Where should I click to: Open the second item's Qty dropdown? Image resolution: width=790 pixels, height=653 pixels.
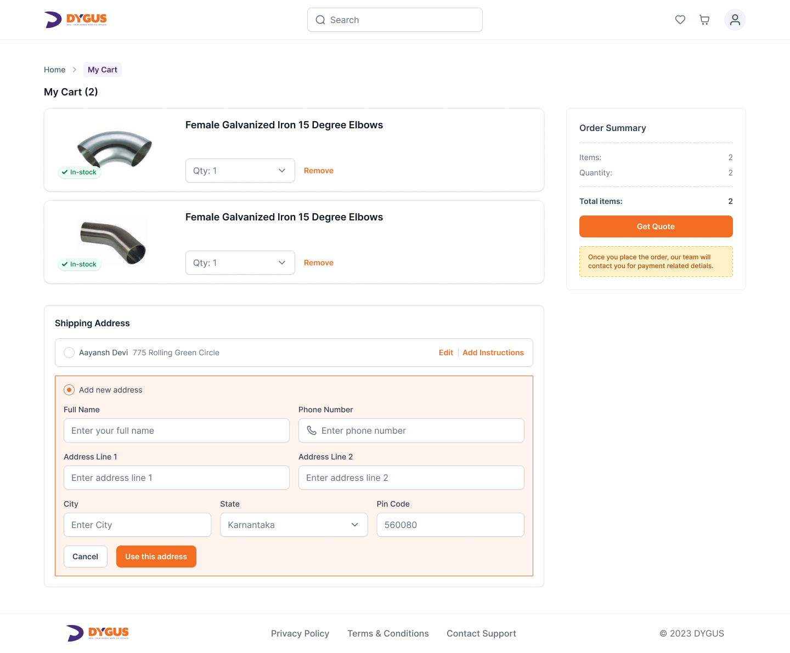click(240, 263)
